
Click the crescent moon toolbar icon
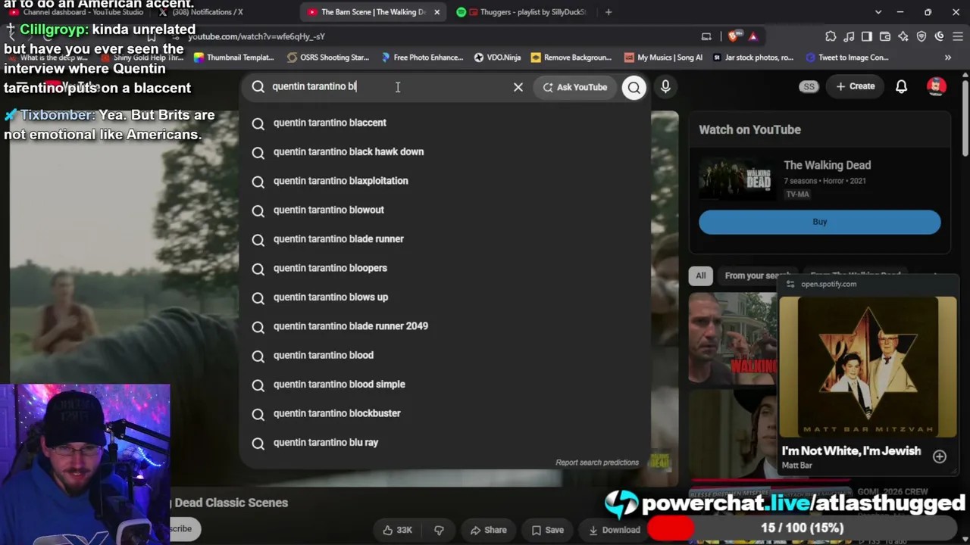(x=940, y=36)
